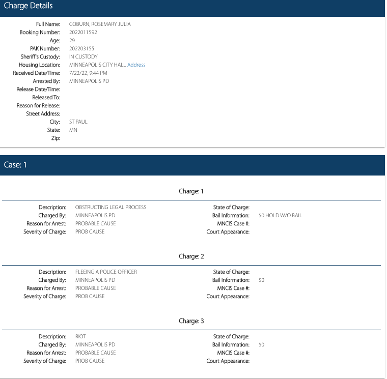
Task: Click MINNEAPOLIS CITY HALL housing location text
Action: (x=97, y=65)
